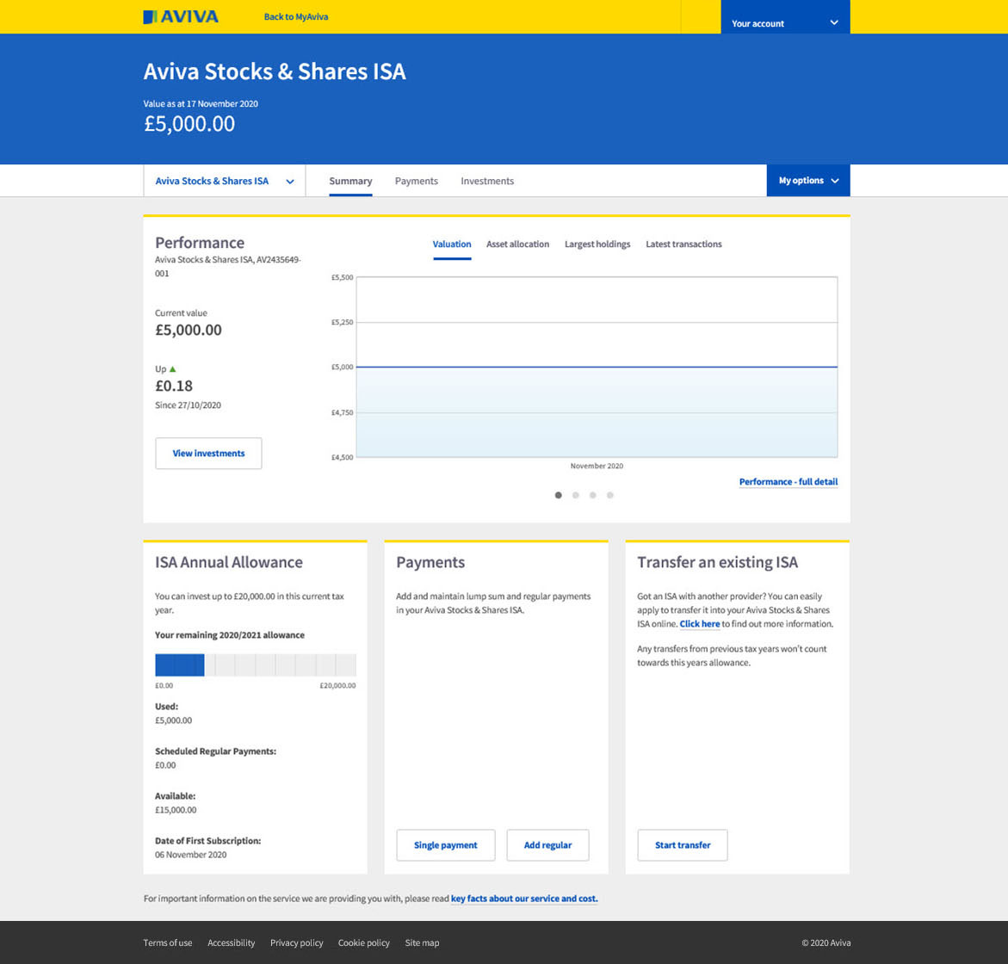Open the Click here transfer information link
The height and width of the screenshot is (964, 1008).
coord(700,624)
